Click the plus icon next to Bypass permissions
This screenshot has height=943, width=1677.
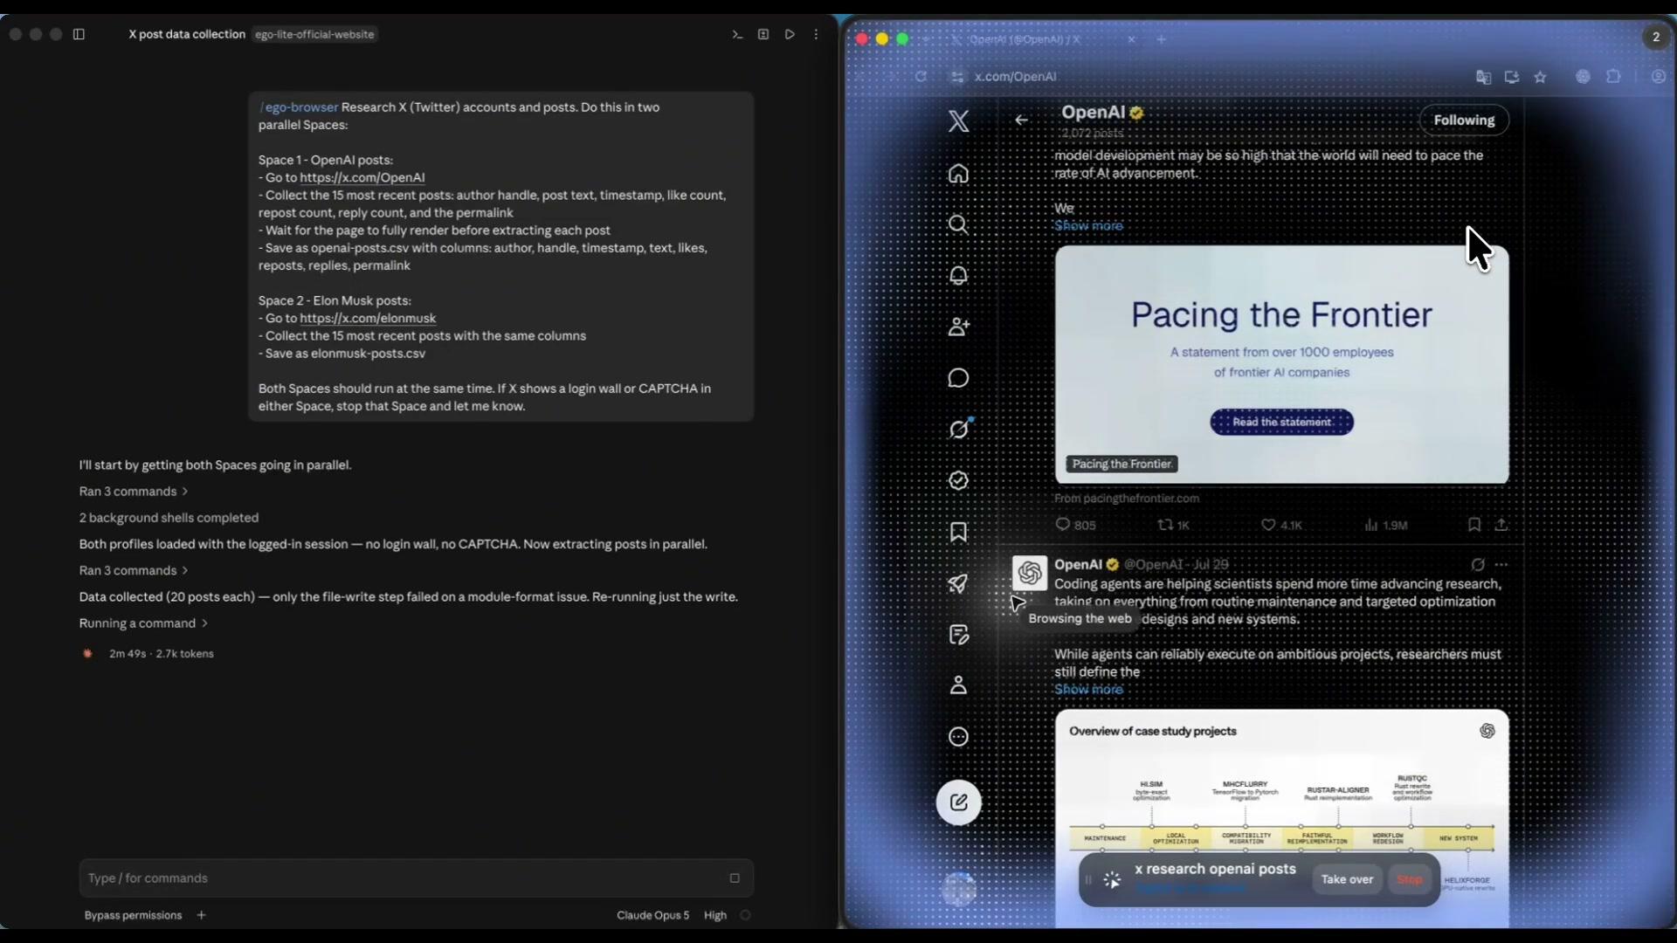coord(202,915)
